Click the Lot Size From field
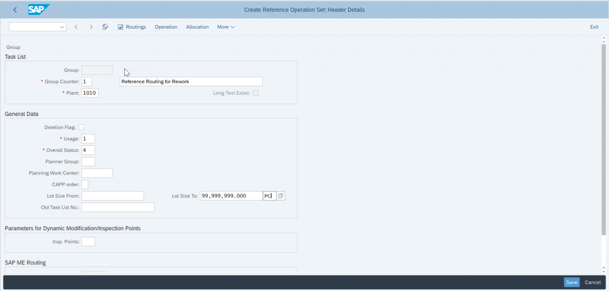The width and height of the screenshot is (609, 291). [112, 196]
